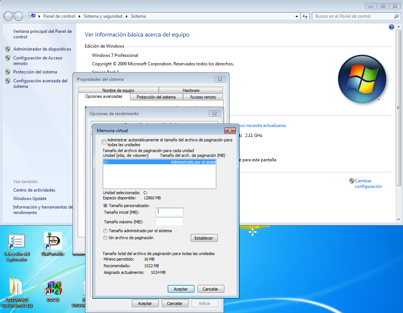Click the computer icon in the address bar

click(33, 16)
